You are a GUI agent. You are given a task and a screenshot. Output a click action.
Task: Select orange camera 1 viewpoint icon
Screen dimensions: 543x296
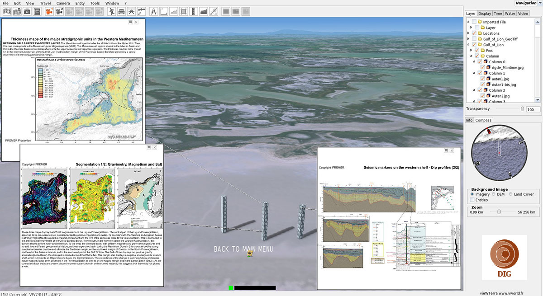(x=49, y=11)
